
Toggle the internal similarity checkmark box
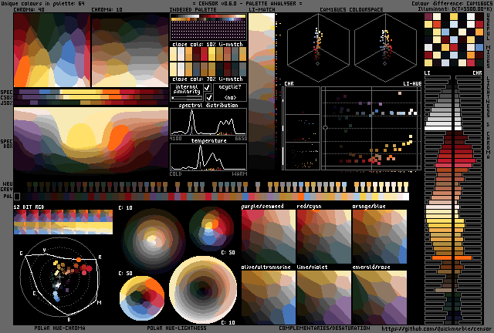pyautogui.click(x=208, y=87)
